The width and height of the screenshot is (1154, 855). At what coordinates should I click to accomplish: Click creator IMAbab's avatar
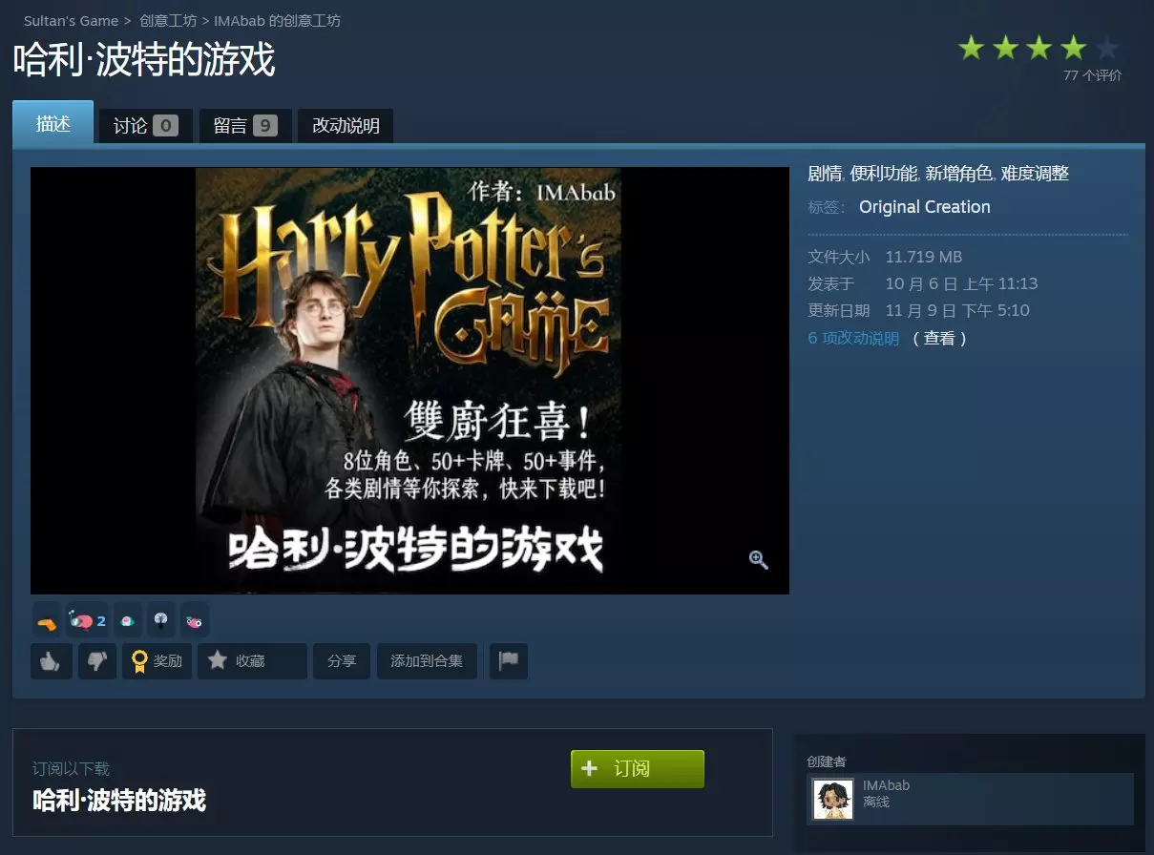(833, 800)
